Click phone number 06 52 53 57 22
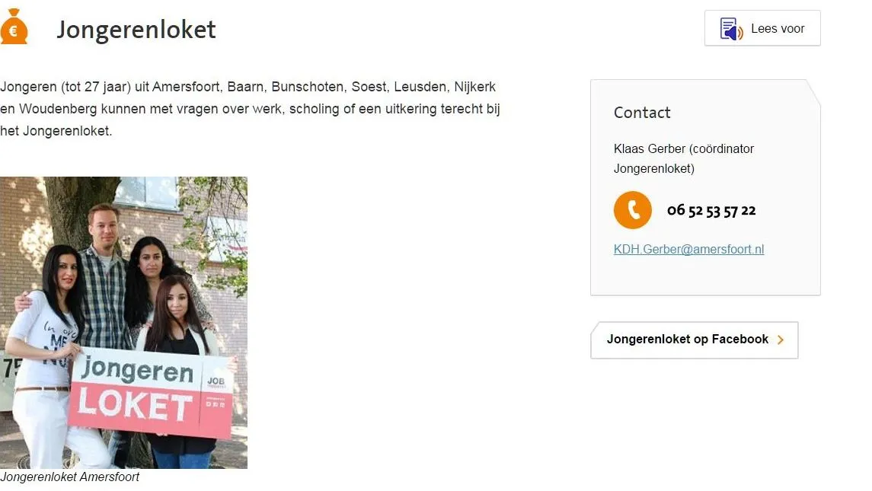Image resolution: width=872 pixels, height=491 pixels. coord(711,211)
